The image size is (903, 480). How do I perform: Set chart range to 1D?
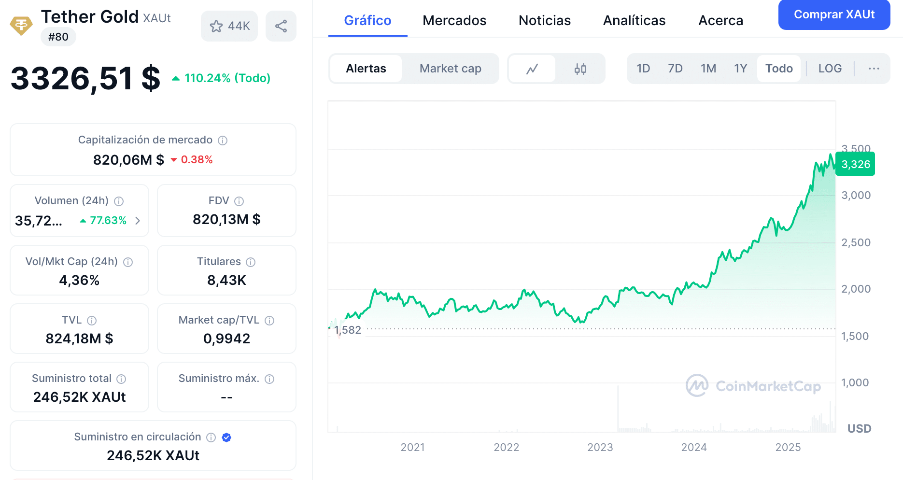(643, 69)
